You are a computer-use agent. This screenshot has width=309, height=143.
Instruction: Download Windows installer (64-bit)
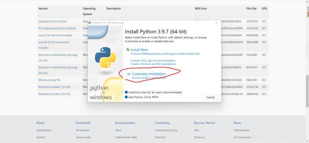(x=54, y=94)
